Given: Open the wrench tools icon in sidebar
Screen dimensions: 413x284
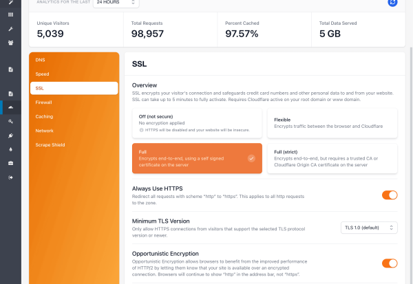Looking at the screenshot, I should point(10,29).
